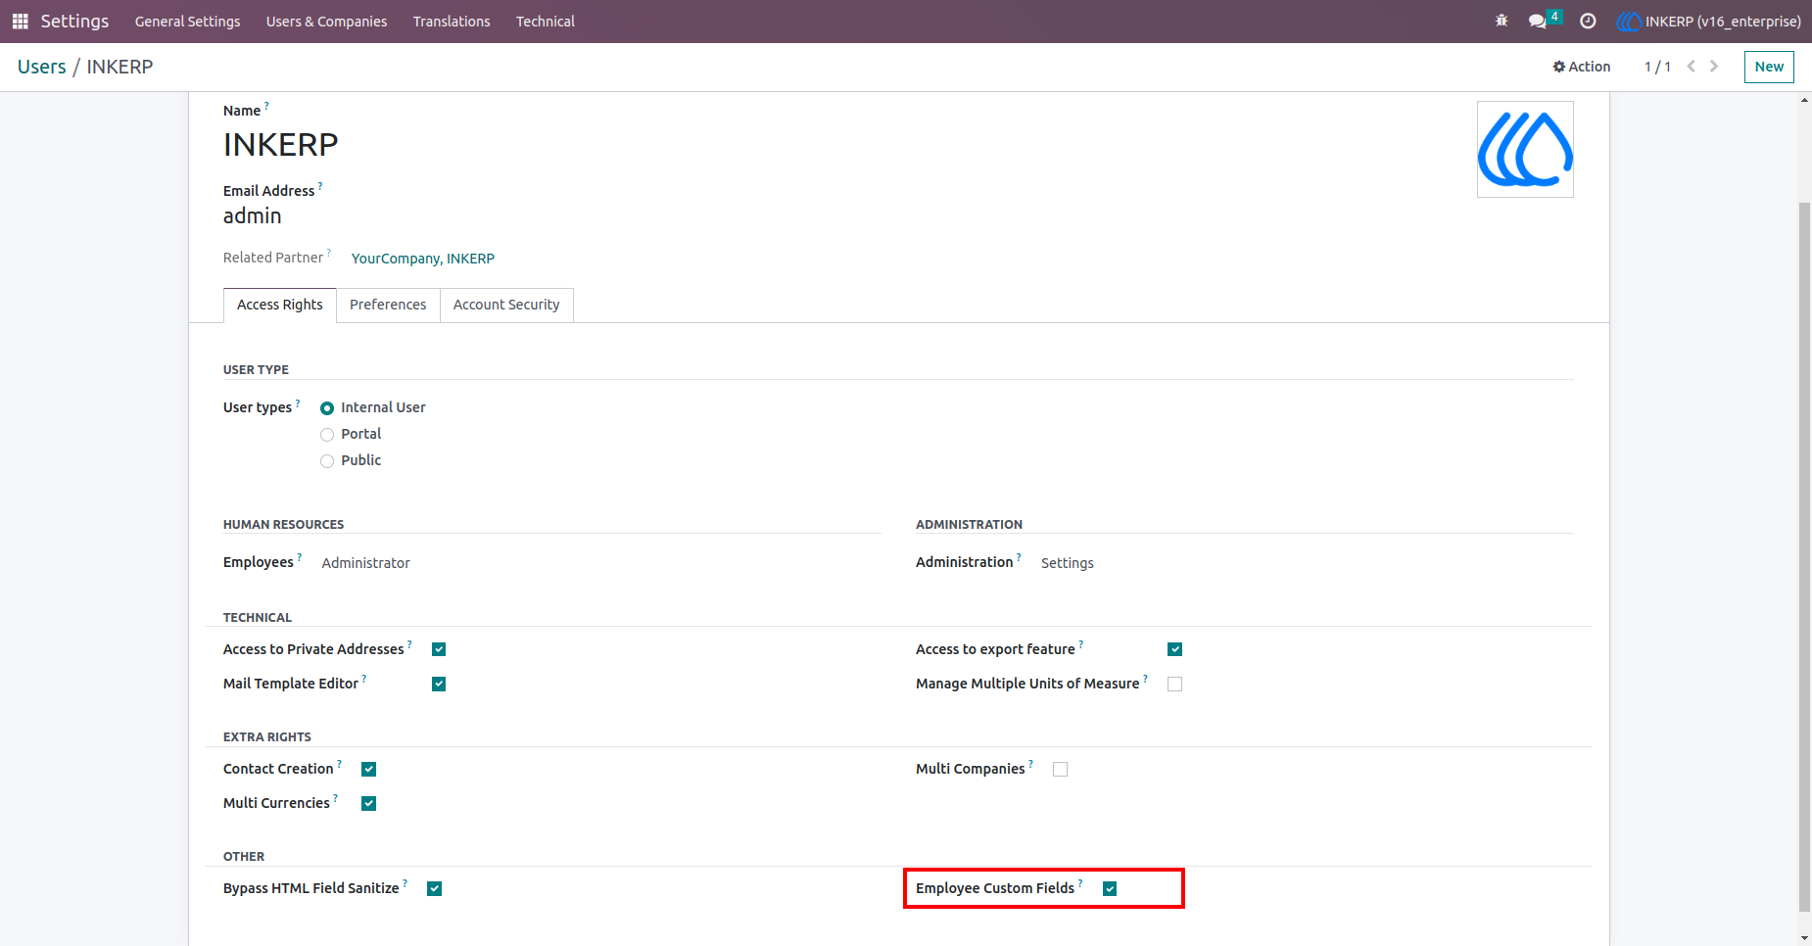The height and width of the screenshot is (946, 1812).
Task: Select the Public user type
Action: pyautogui.click(x=327, y=461)
